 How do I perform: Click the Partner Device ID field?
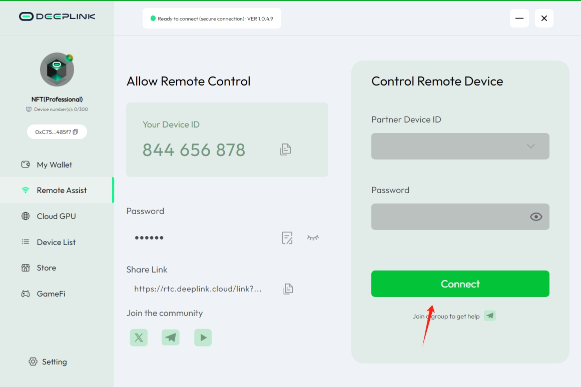[x=460, y=146]
